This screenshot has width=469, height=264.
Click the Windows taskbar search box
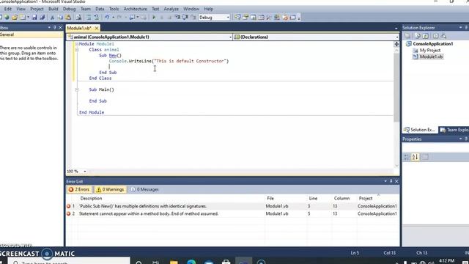(x=69, y=261)
